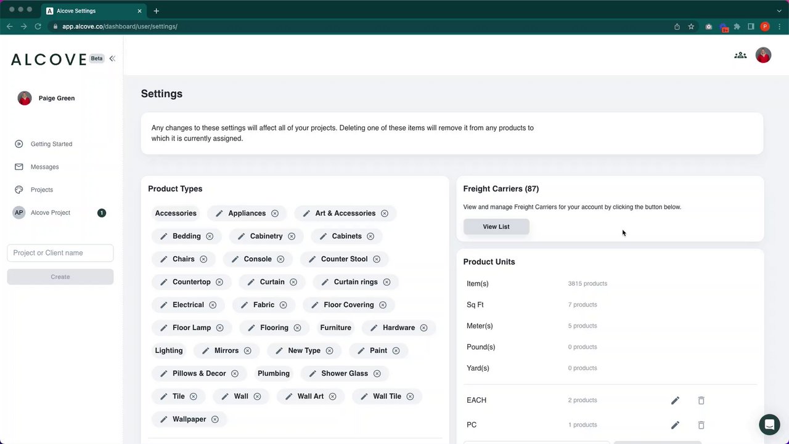
Task: Remove the Shower Glass type
Action: (377, 374)
